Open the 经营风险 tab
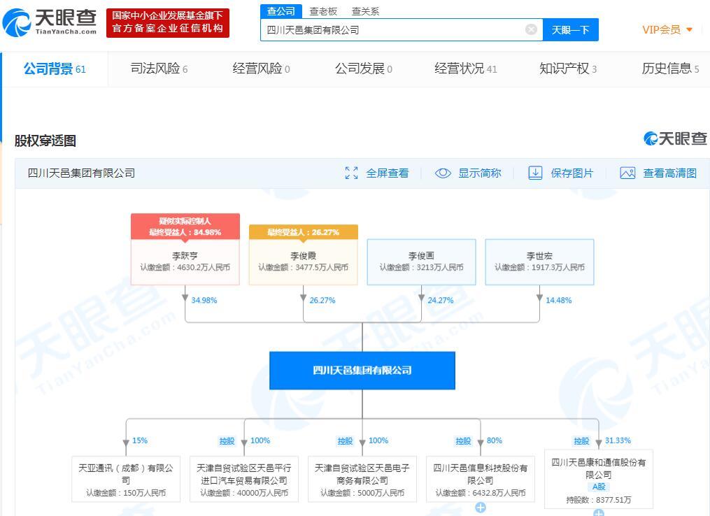 [262, 69]
